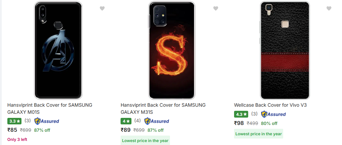Click the ₹98 price of Vivo V3 cover
342x145 pixels.
[x=239, y=123]
